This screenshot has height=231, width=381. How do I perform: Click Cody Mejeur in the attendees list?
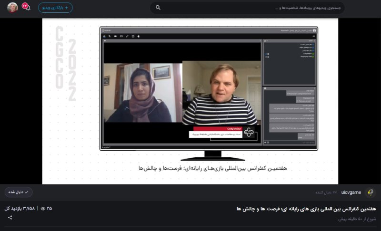[308, 54]
